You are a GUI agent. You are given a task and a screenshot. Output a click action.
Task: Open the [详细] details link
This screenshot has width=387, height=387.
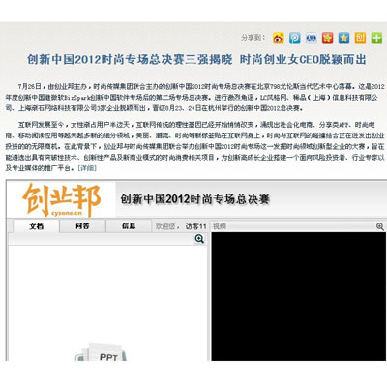pyautogui.click(x=87, y=168)
